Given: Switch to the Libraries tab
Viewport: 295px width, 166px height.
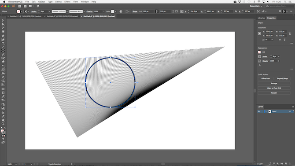Looking at the screenshot, I should click(x=261, y=18).
